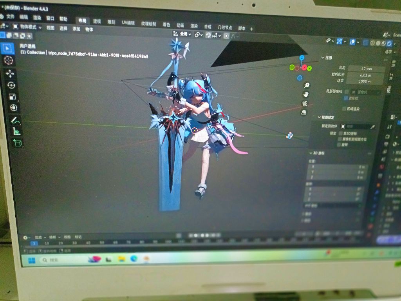
Task: Open the 窗口 menu
Action: click(x=50, y=18)
